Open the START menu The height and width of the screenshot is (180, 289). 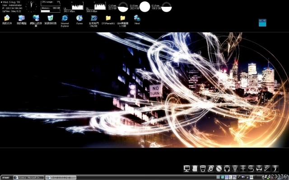[x=6, y=178]
